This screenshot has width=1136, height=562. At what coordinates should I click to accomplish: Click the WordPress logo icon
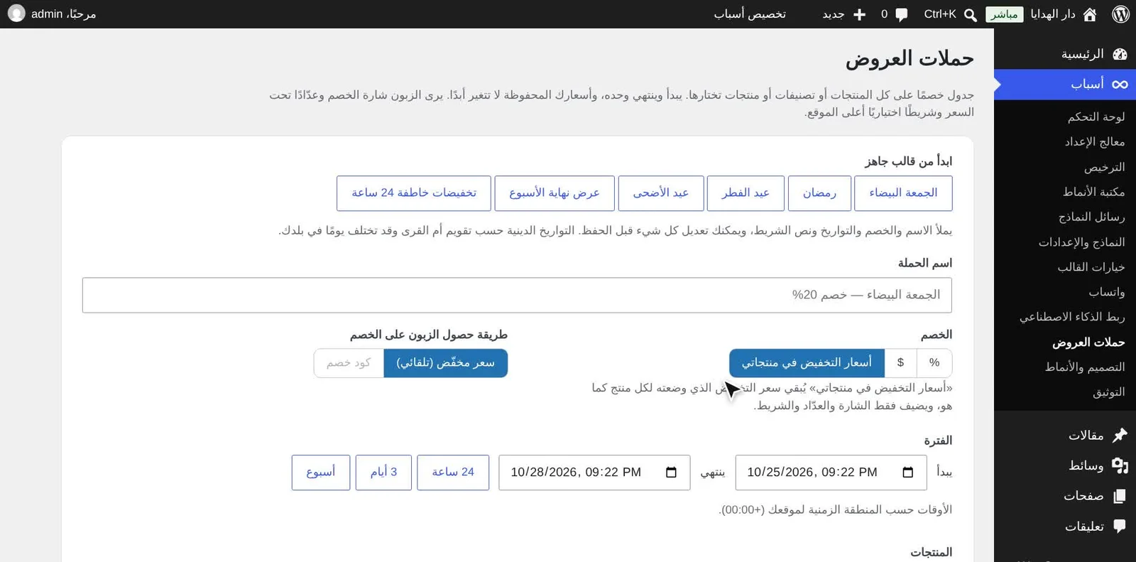1120,14
